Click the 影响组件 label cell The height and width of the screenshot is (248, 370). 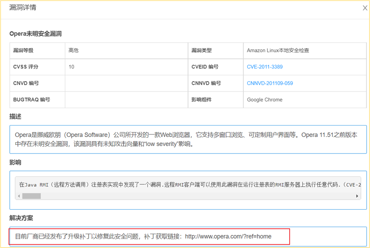pyautogui.click(x=201, y=100)
